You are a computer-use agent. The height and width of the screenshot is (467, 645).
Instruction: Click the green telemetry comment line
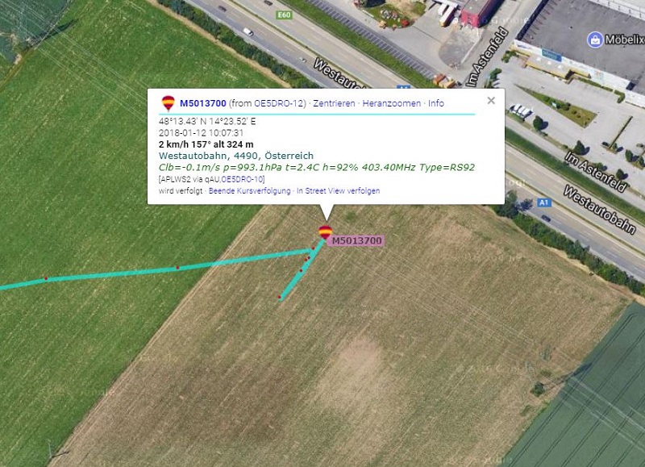(x=317, y=168)
